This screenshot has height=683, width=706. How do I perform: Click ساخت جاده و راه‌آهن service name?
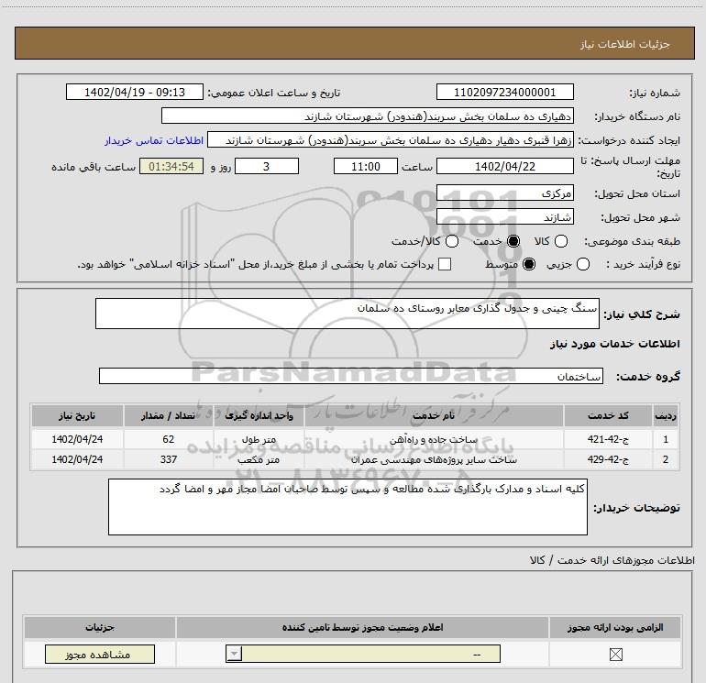pyautogui.click(x=434, y=439)
